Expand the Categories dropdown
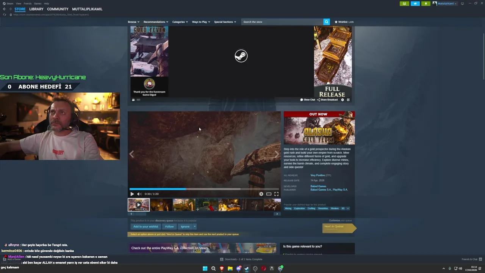Image resolution: width=485 pixels, height=273 pixels. coord(180,22)
